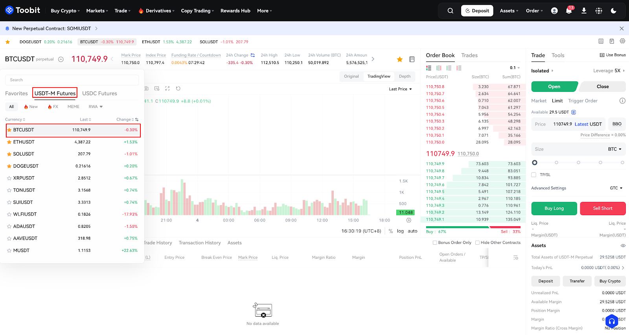Expand the Markets menu

click(97, 11)
